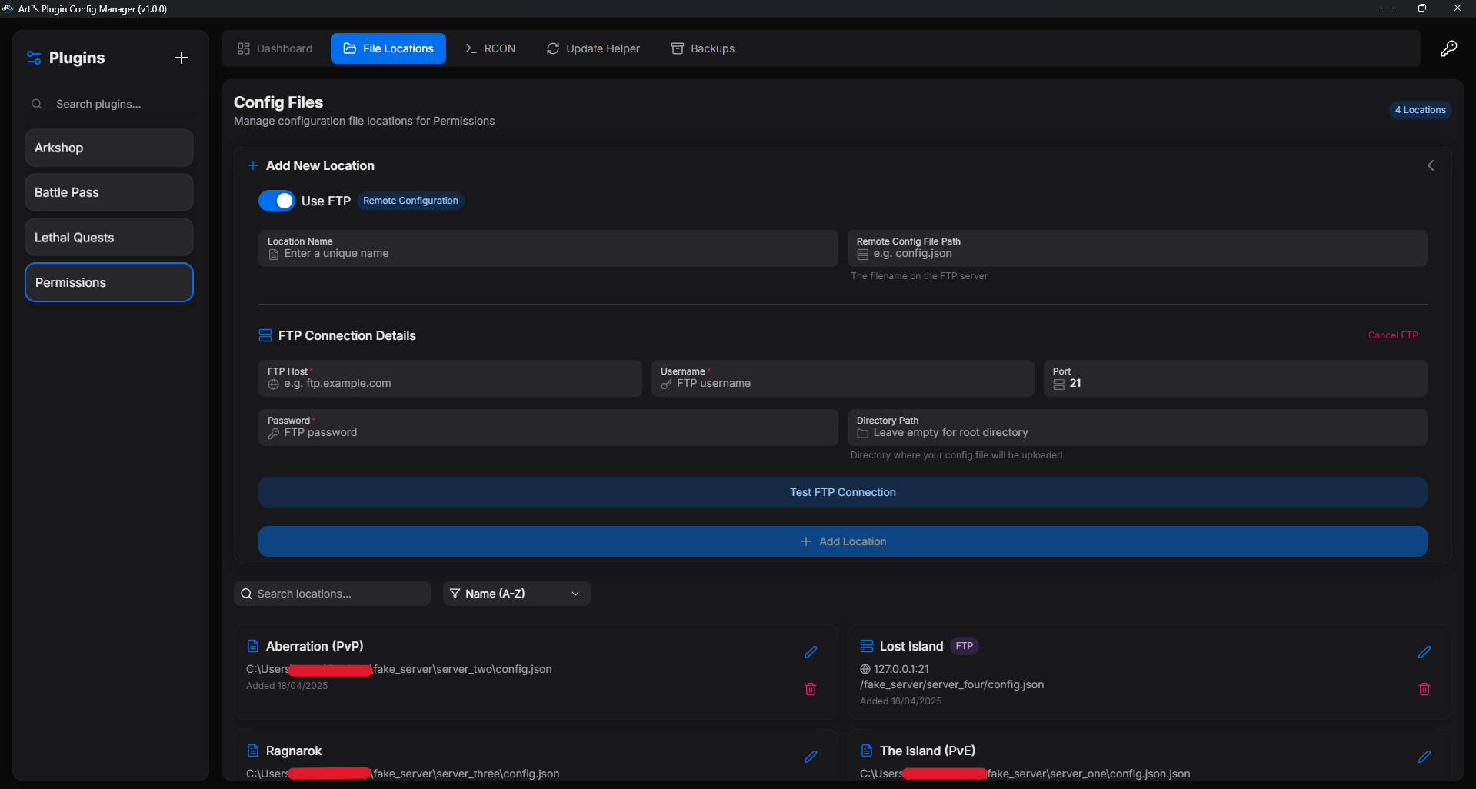Select the Battle Pass plugin
This screenshot has height=789, width=1476.
tap(109, 192)
